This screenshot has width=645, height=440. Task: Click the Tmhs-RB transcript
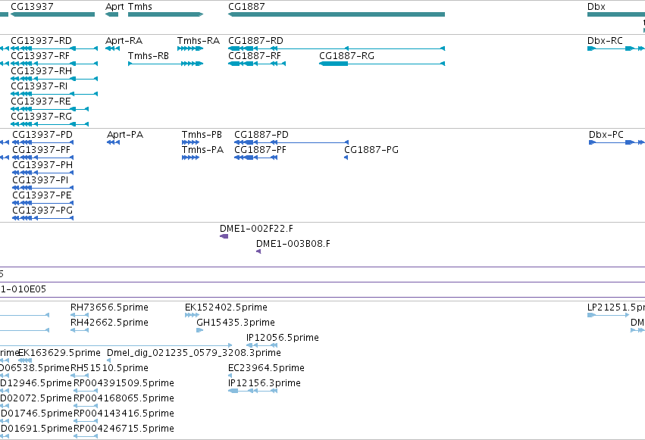pos(149,56)
